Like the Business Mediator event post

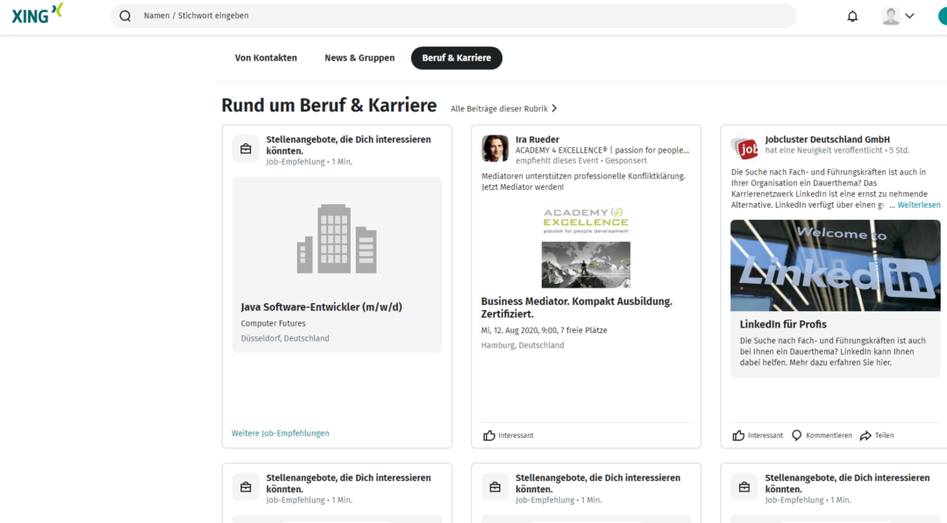point(489,435)
